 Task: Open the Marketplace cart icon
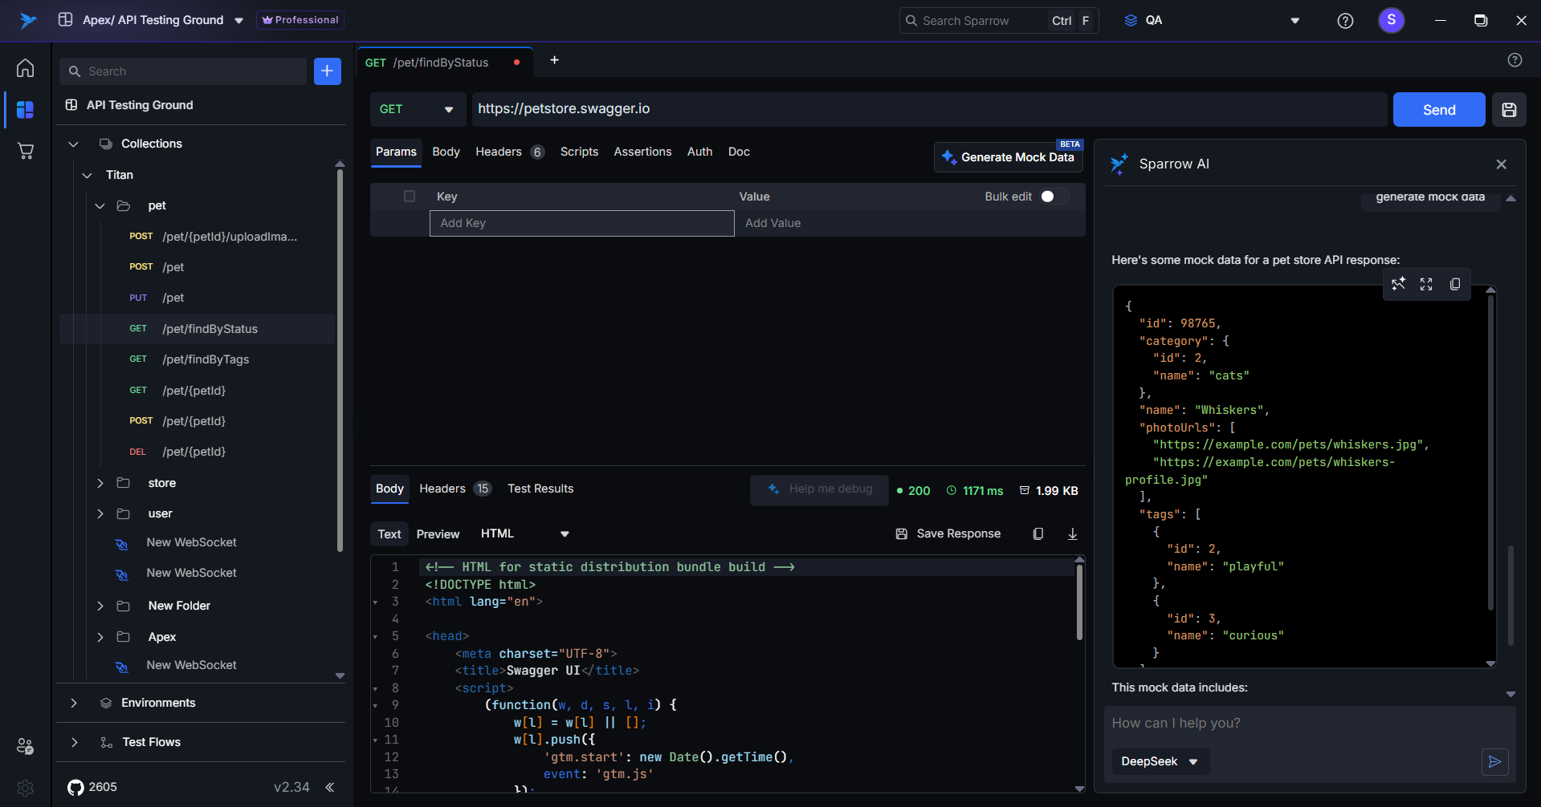(x=26, y=151)
